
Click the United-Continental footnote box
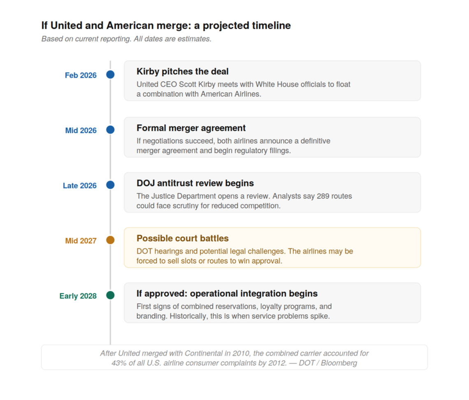click(x=234, y=358)
